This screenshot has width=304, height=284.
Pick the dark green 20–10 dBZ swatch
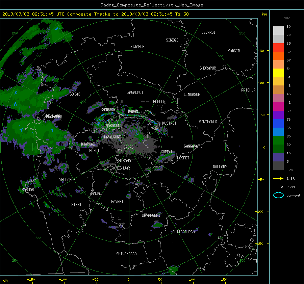click(x=278, y=149)
